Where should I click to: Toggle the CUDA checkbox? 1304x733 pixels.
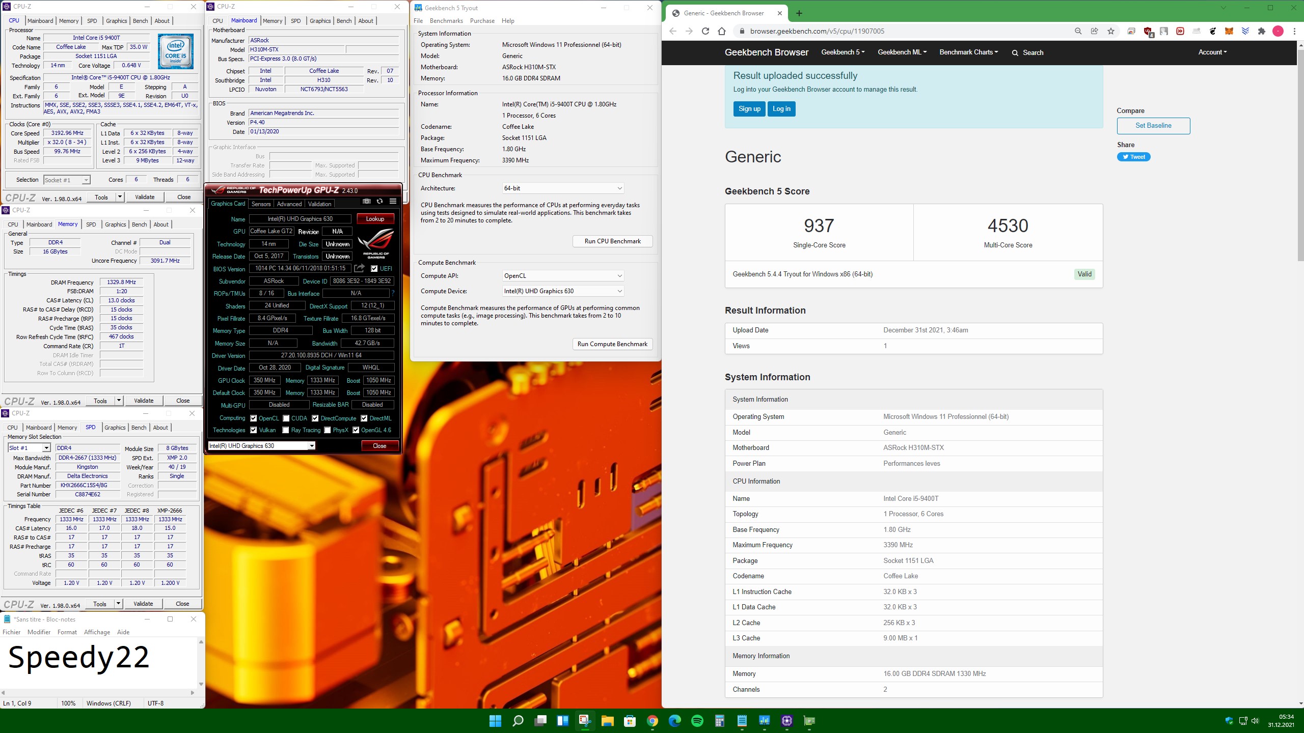click(286, 418)
